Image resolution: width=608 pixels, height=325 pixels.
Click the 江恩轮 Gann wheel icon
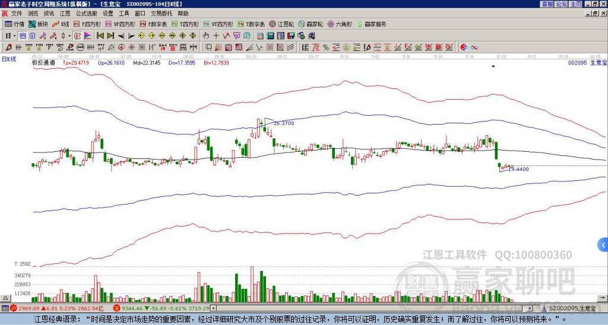pos(283,24)
